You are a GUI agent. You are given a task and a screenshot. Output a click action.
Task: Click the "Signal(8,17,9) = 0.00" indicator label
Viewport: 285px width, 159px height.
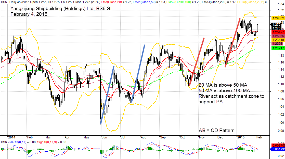(x=51, y=142)
